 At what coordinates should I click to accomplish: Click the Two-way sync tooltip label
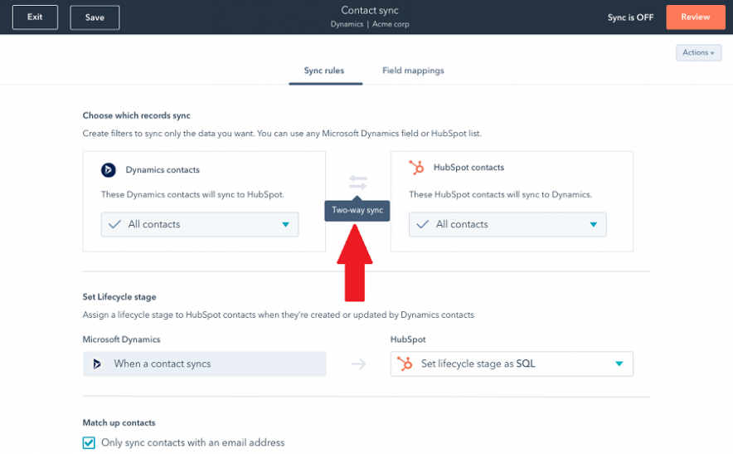tap(357, 210)
